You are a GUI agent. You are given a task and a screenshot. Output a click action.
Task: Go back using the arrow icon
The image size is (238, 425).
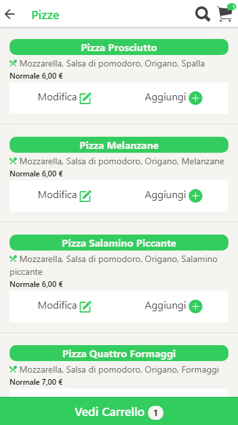[10, 14]
